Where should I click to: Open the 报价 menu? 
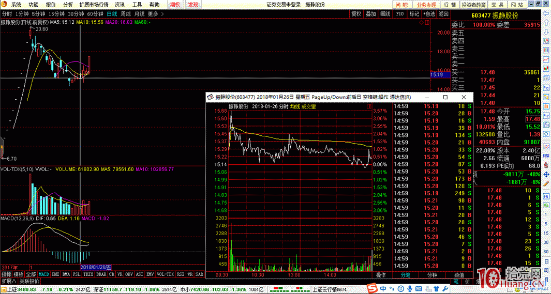point(51,5)
